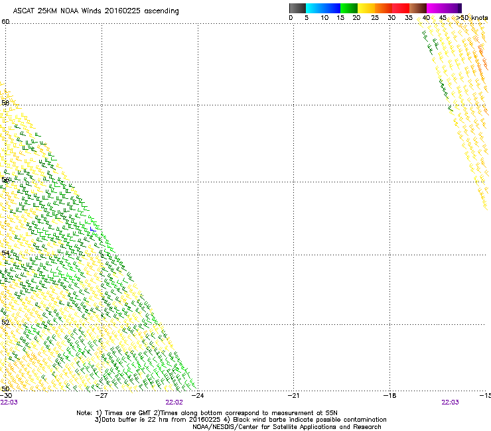491x431 pixels.
Task: Select the dark purple 45-50 knots legend segment
Action: tap(453, 8)
